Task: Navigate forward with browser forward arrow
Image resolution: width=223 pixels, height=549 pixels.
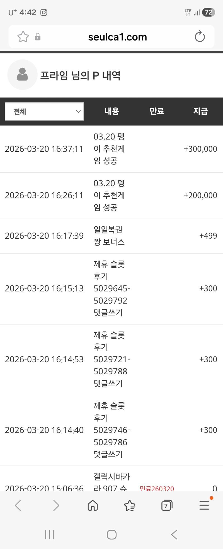Action: (56, 505)
